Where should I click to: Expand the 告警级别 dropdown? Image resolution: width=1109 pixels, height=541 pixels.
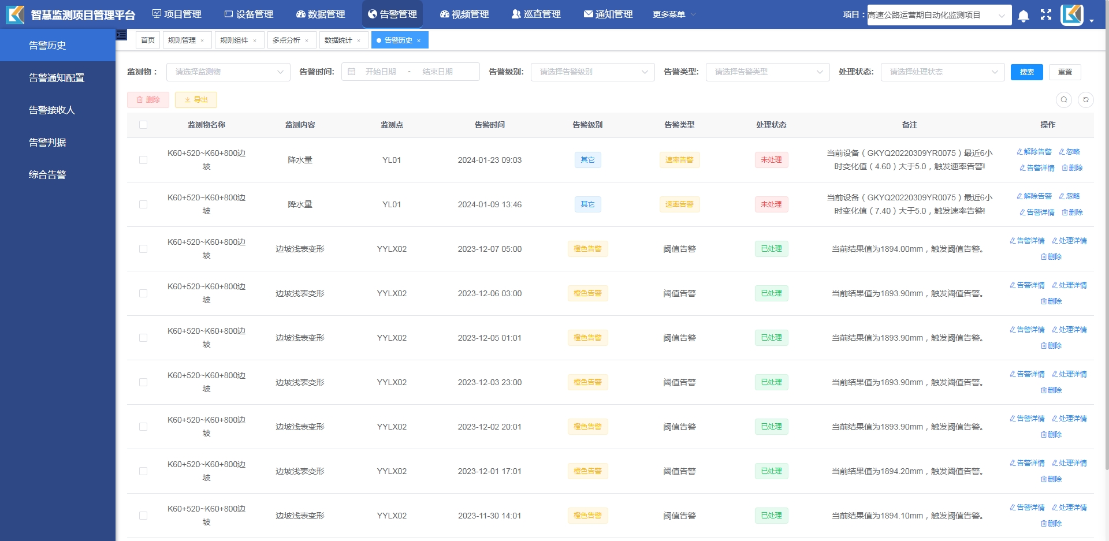(x=592, y=72)
